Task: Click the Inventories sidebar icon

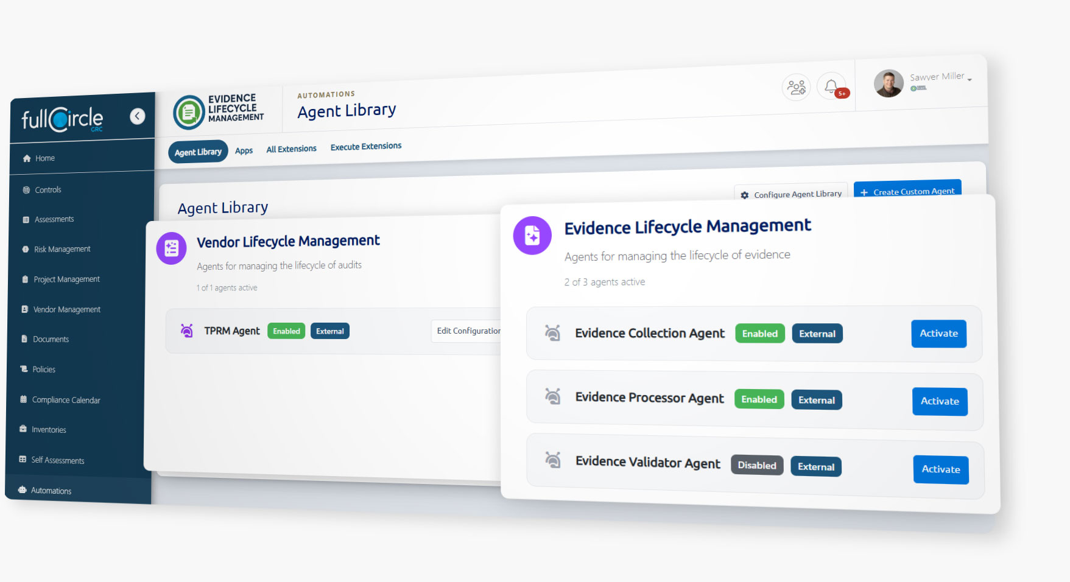Action: (x=23, y=429)
